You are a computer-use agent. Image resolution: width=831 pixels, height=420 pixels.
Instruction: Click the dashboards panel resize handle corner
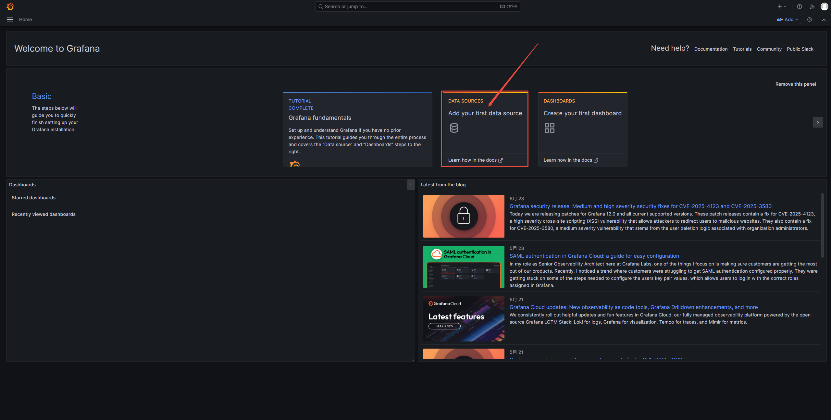click(x=413, y=360)
